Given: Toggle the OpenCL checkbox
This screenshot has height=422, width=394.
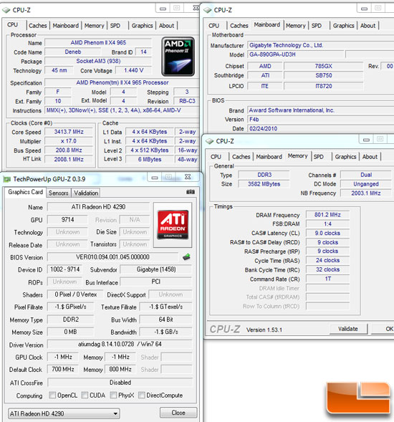Looking at the screenshot, I should [x=52, y=395].
